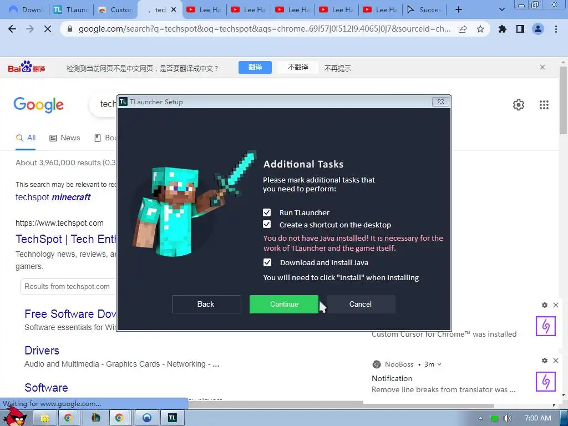Switch to the Success tab

(x=425, y=10)
